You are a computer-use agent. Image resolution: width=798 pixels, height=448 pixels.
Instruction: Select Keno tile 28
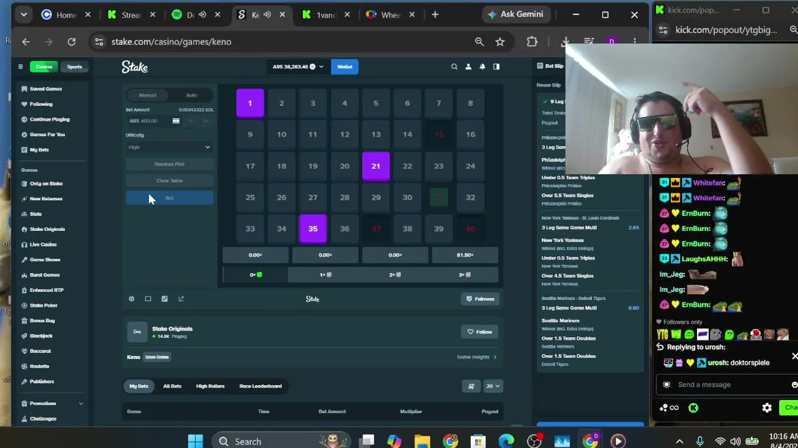[344, 197]
